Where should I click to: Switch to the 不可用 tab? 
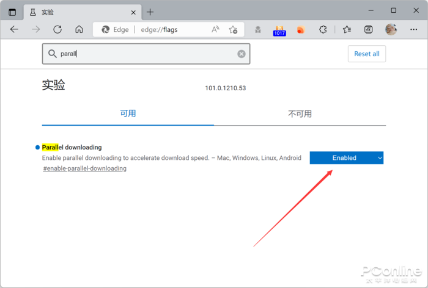point(300,113)
